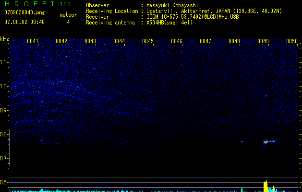This screenshot has width=302, height=192.
Task: Click time marker 0049
Action: 263,41
